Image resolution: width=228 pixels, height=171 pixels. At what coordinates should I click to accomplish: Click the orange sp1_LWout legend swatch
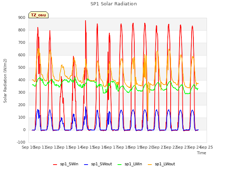150,164
